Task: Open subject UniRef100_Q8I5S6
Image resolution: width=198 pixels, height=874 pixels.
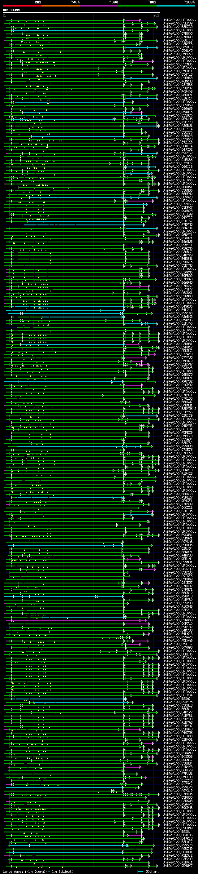Action: [177, 85]
